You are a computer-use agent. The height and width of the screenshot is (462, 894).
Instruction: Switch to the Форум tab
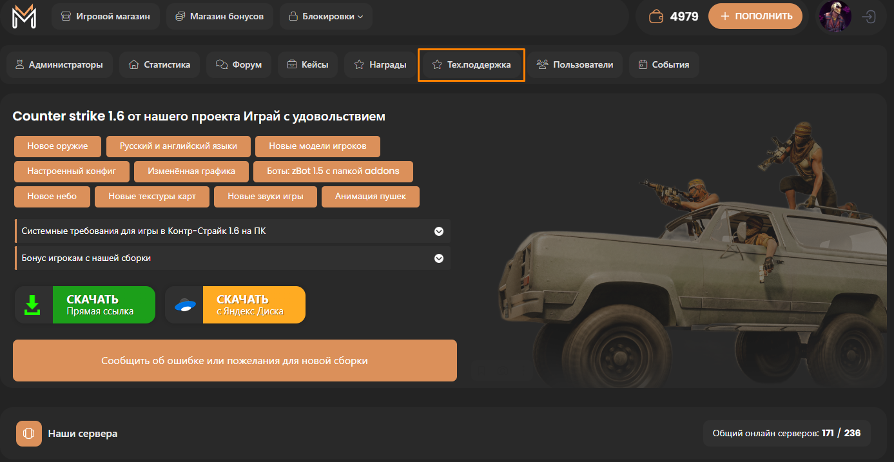tap(238, 64)
